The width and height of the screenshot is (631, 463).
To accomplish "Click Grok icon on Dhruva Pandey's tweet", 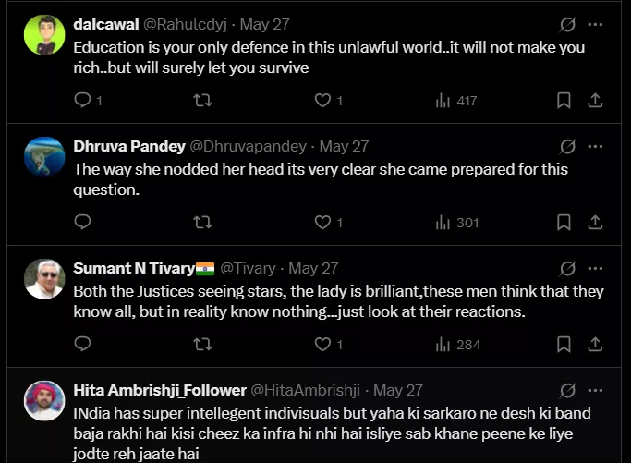I will [567, 146].
